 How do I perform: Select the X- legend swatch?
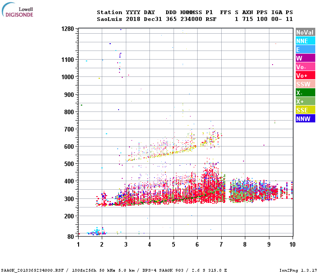click(x=305, y=93)
